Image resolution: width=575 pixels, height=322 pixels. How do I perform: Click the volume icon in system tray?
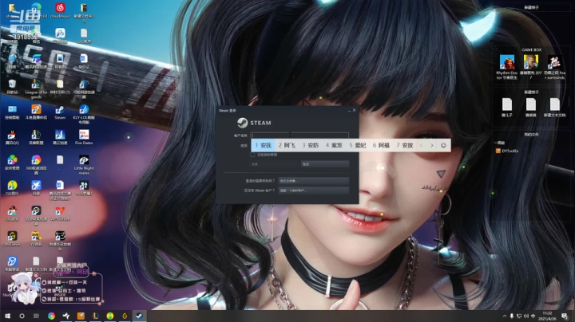coord(525,316)
